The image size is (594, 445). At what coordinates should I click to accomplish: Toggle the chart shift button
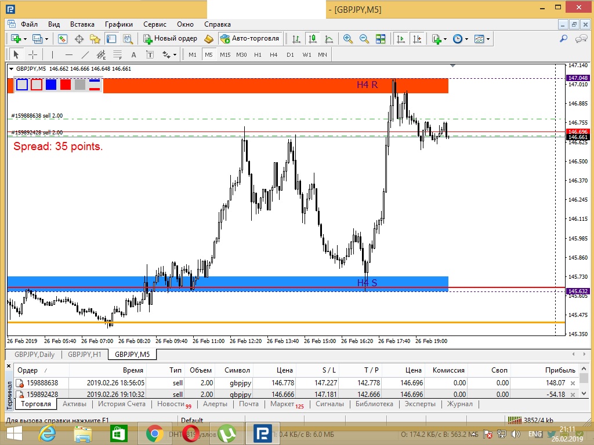point(416,39)
